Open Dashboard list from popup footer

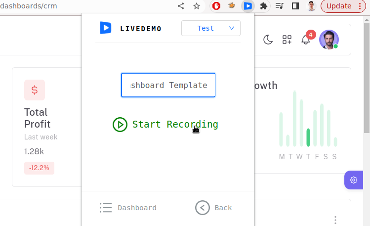[x=128, y=208]
